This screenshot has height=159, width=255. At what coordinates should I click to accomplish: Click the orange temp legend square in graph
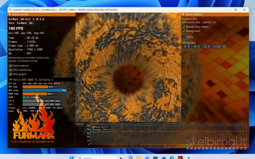pos(93,127)
